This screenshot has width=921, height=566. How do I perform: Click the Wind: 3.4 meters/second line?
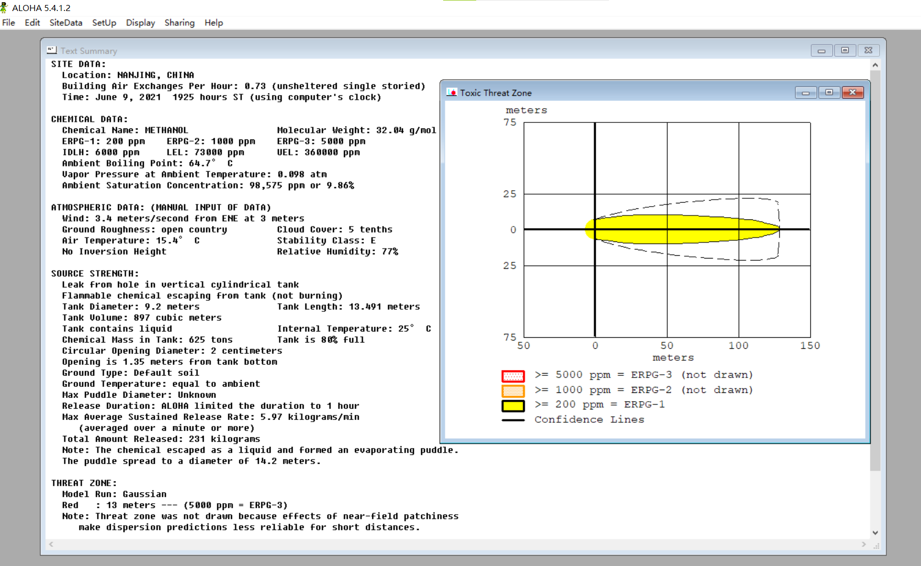[183, 218]
